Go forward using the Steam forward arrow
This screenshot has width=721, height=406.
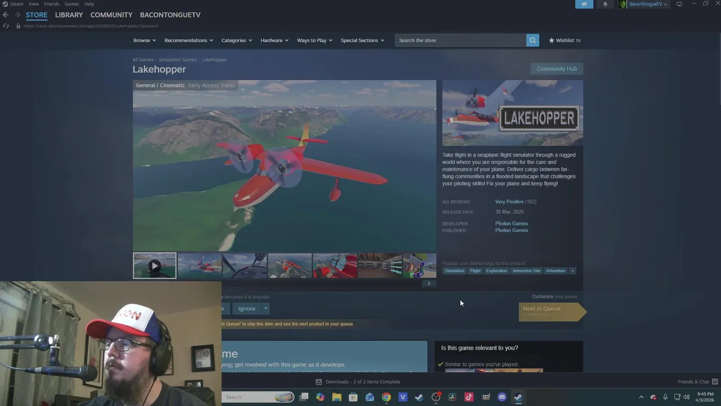[17, 15]
